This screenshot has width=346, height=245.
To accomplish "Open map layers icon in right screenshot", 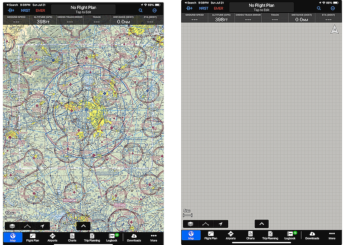I will [x=191, y=224].
